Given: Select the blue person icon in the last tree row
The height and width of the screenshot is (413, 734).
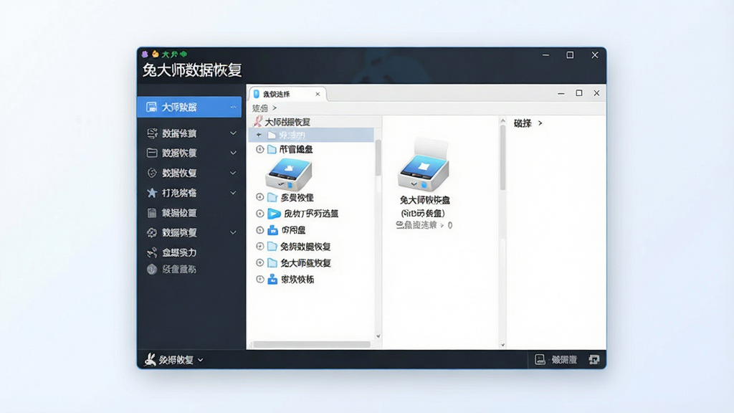Looking at the screenshot, I should pos(272,280).
